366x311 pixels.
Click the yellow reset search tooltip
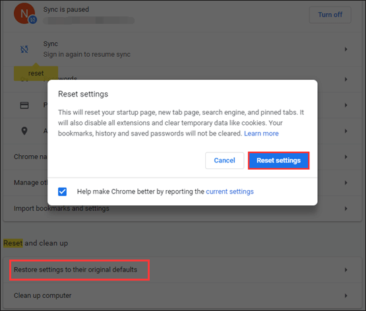click(36, 73)
